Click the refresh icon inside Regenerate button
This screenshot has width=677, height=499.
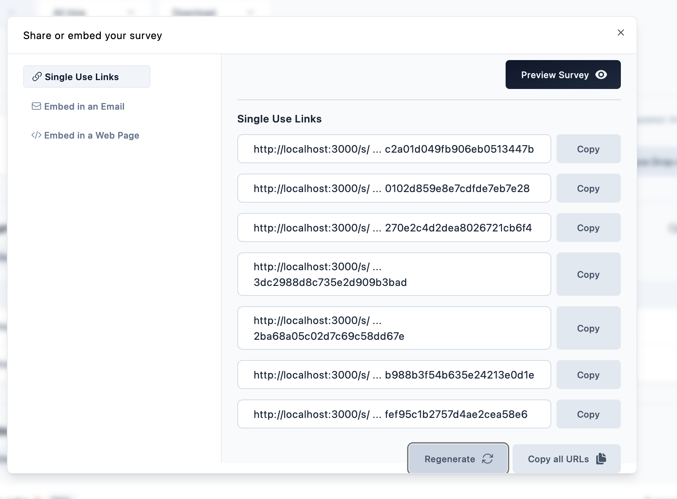pyautogui.click(x=488, y=459)
